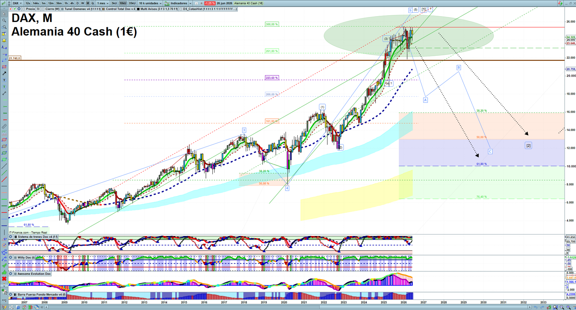Select the 12s timeframe
576x310 pixels.
point(28,3)
